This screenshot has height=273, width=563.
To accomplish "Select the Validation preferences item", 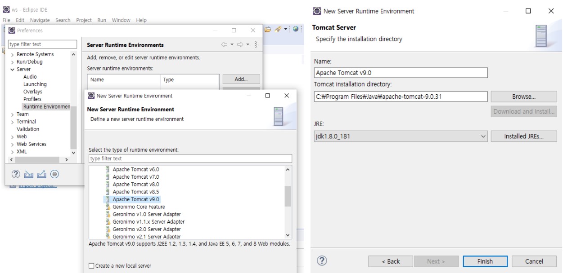I will point(28,129).
